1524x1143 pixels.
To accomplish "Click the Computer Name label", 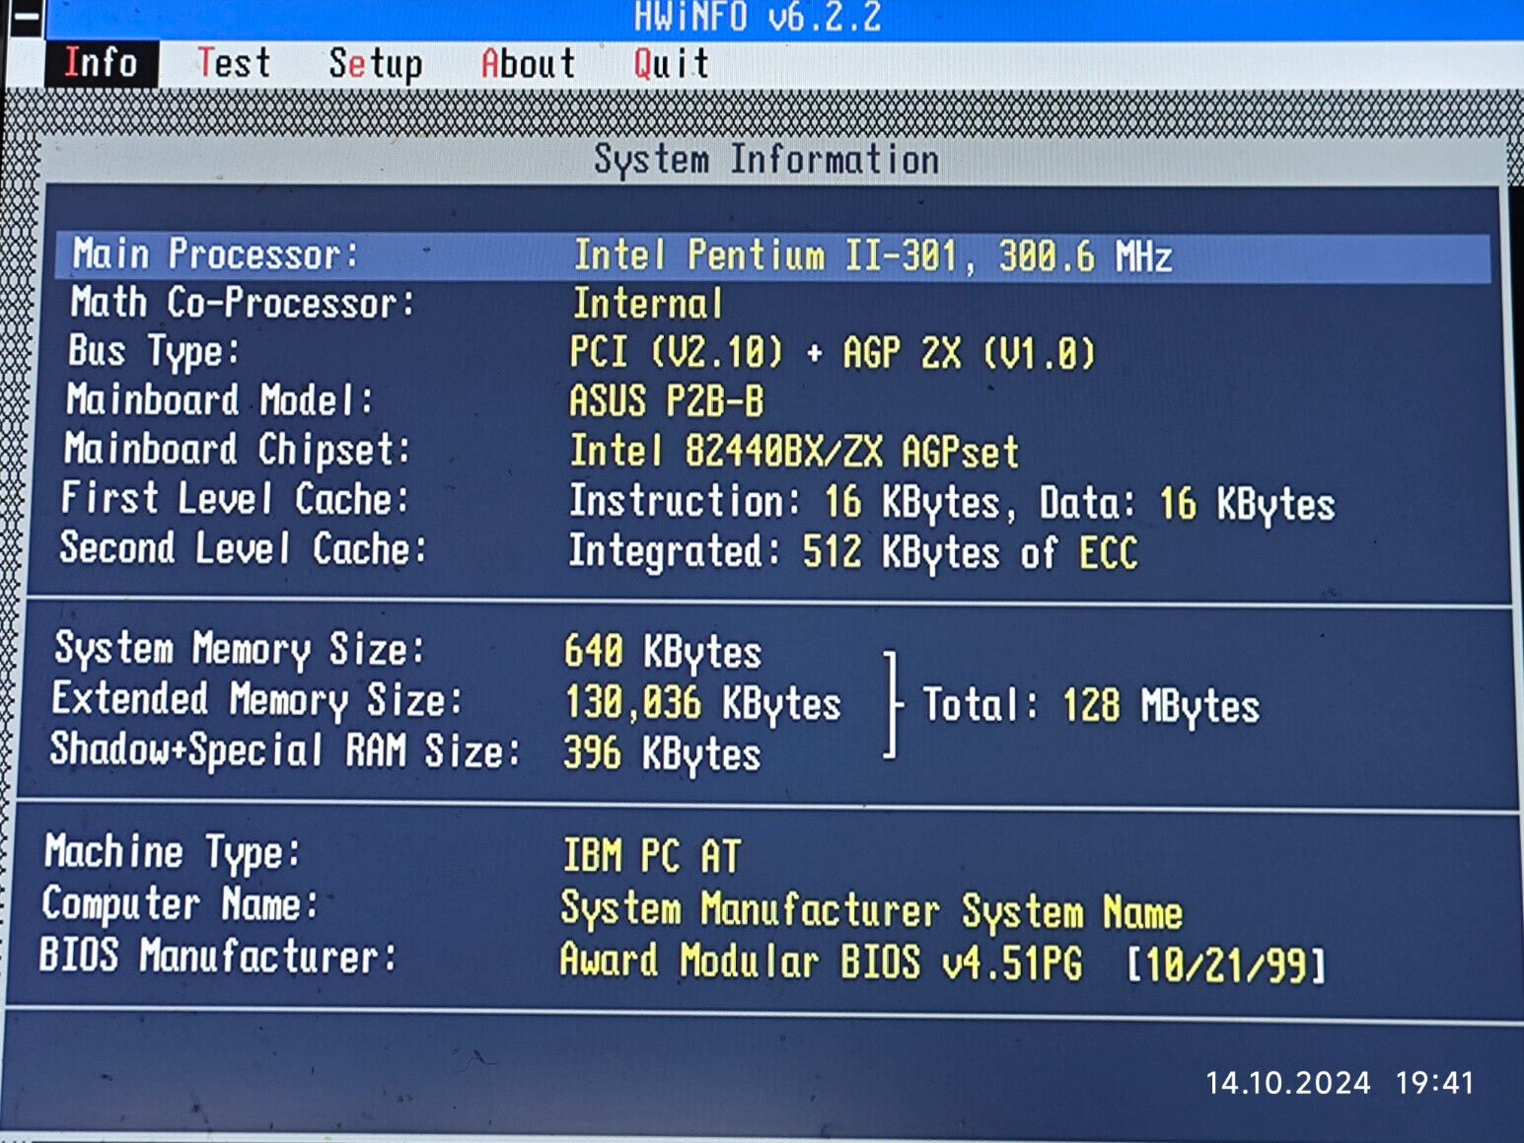I will [181, 904].
